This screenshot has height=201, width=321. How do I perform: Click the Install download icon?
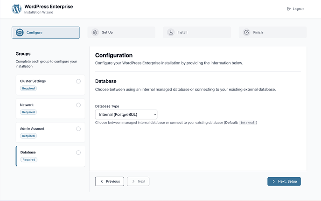point(171,32)
